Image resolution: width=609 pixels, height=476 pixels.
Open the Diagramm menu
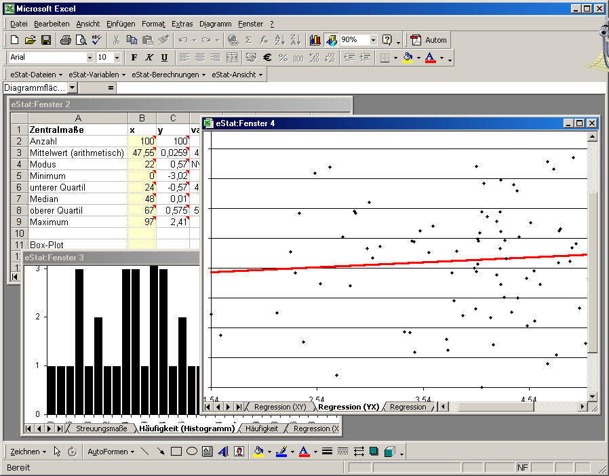(215, 24)
